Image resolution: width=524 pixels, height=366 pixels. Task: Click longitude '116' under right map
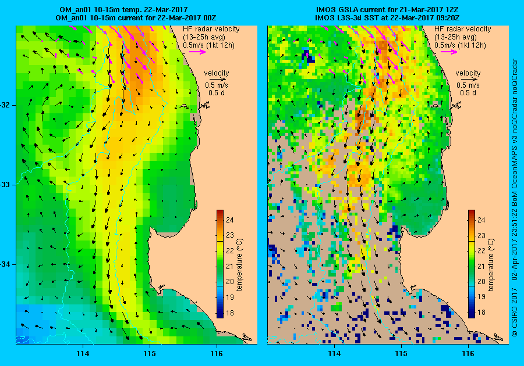(468, 354)
